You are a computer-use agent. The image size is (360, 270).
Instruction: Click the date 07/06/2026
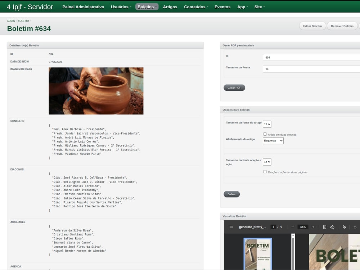tap(55, 62)
